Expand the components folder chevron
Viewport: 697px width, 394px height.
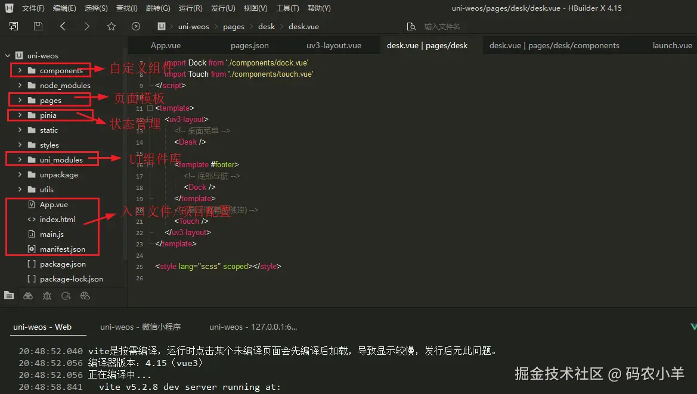click(x=20, y=70)
